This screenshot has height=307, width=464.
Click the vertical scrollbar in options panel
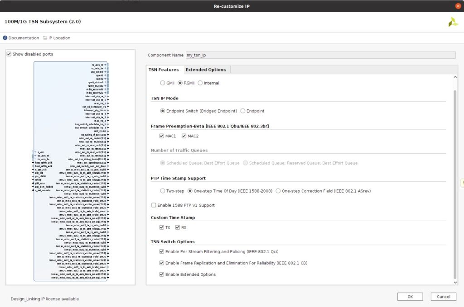[x=455, y=181]
